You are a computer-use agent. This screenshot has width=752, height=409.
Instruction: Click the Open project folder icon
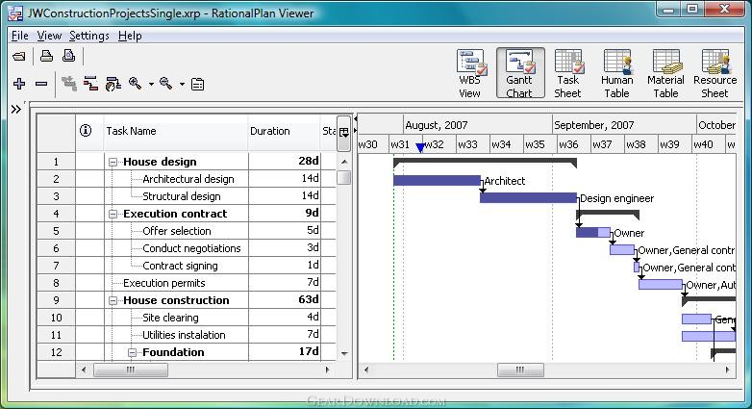point(19,57)
